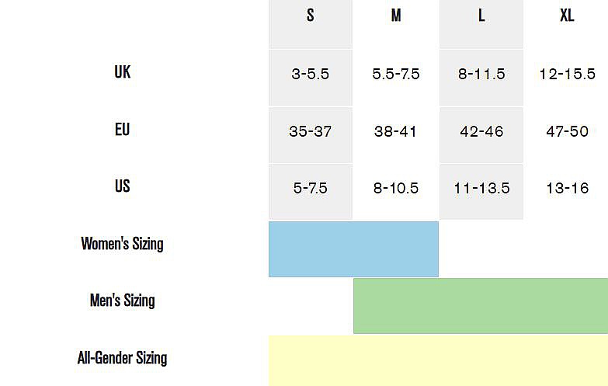
Task: Select US size 13-16 cell
Action: [567, 189]
